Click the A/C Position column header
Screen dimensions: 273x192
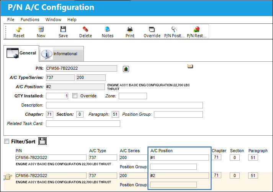(162, 151)
